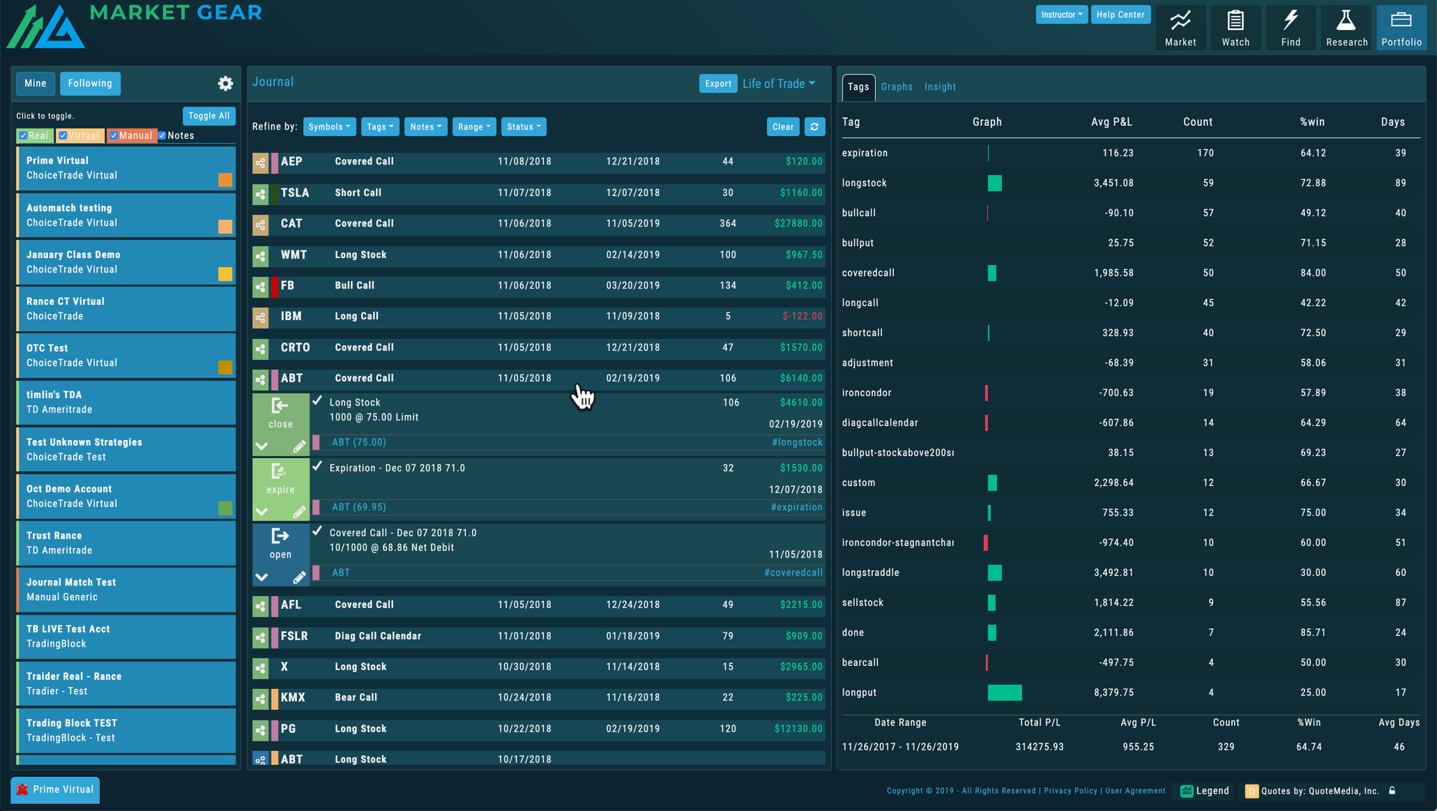Open the User Agreement link
Viewport: 1437px width, 811px height.
1135,791
